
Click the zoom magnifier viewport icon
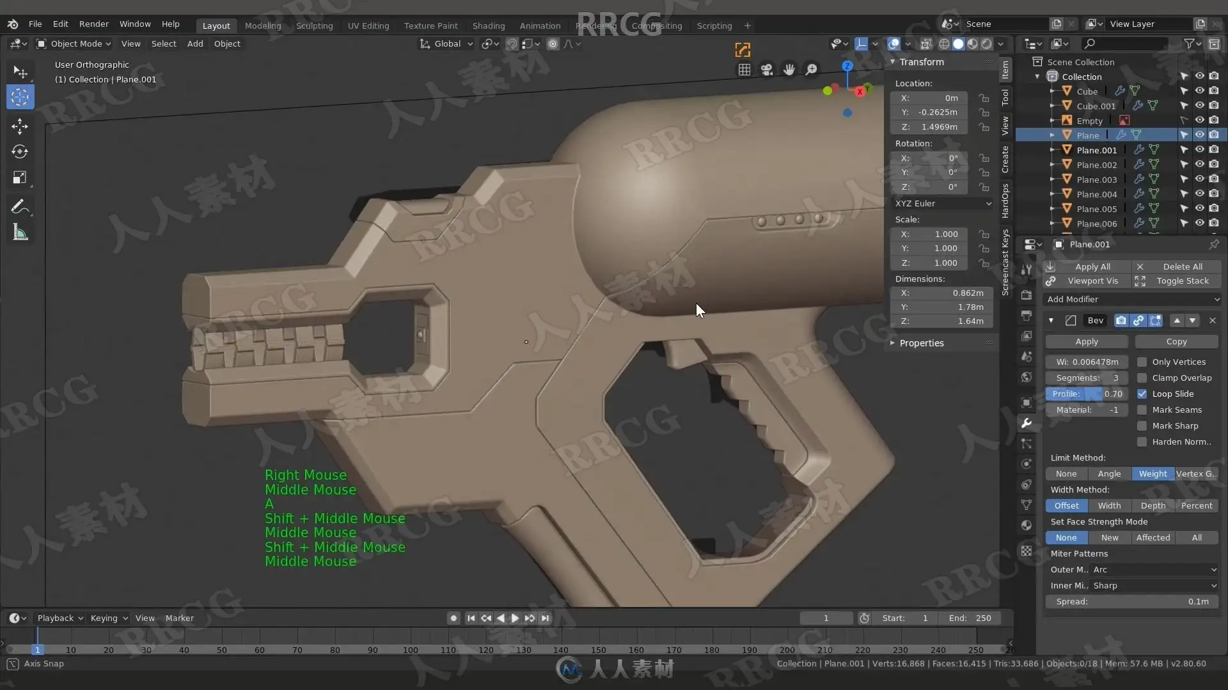click(x=811, y=70)
